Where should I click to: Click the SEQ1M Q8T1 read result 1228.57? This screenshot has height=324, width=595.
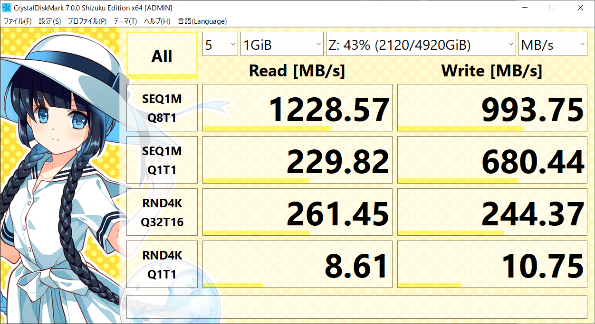point(297,108)
